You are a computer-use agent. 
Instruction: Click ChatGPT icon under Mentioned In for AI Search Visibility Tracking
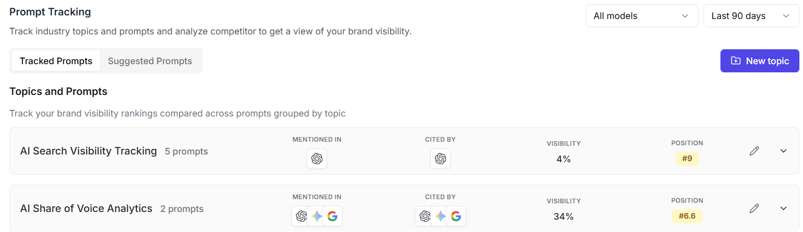click(317, 159)
